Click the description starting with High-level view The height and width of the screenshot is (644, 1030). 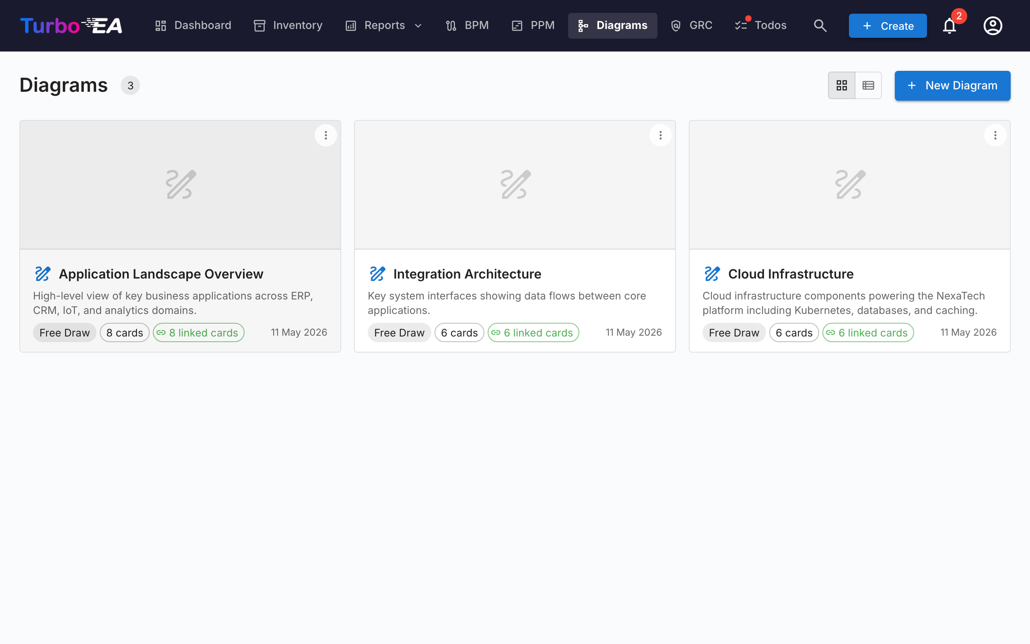click(x=173, y=303)
